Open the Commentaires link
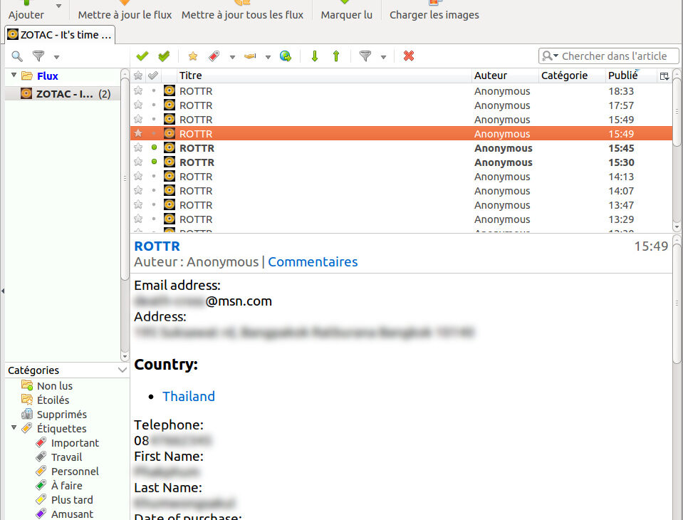Image resolution: width=683 pixels, height=520 pixels. (x=313, y=262)
